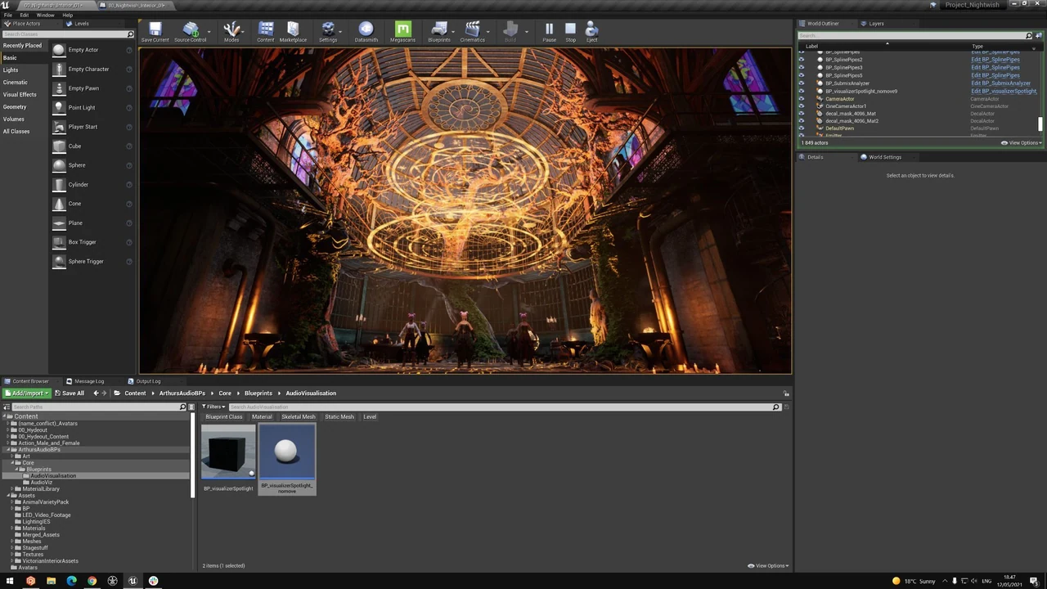Expand the MaterialLibrary folder

[11, 489]
